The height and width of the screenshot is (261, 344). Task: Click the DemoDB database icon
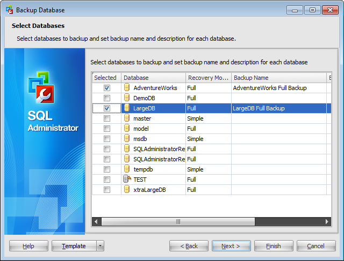127,98
